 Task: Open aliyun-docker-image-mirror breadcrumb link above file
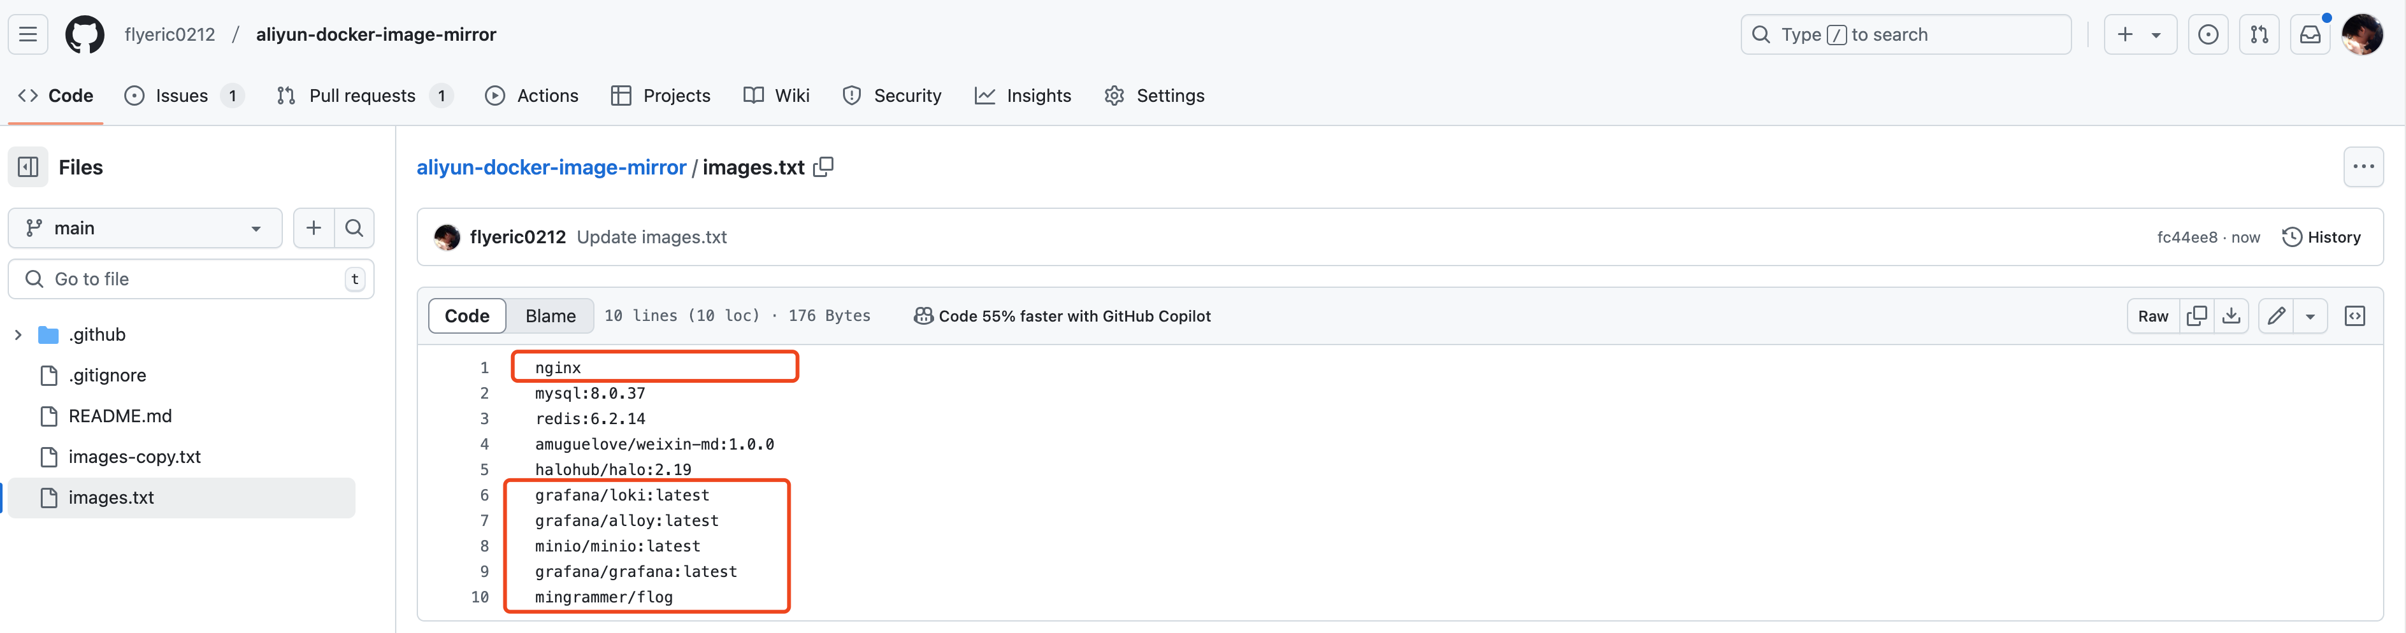(551, 167)
